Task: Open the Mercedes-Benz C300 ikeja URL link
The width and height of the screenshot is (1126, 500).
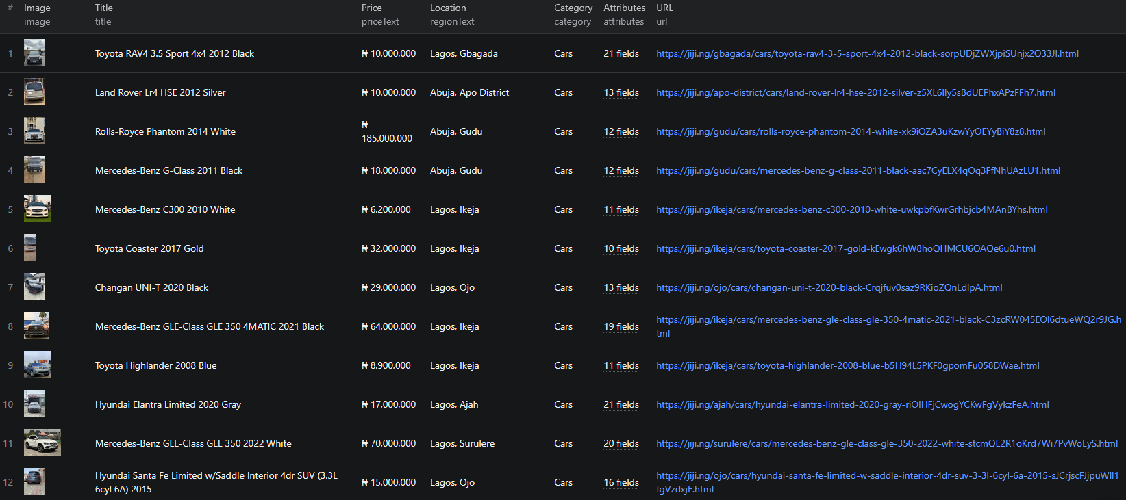Action: pos(852,209)
